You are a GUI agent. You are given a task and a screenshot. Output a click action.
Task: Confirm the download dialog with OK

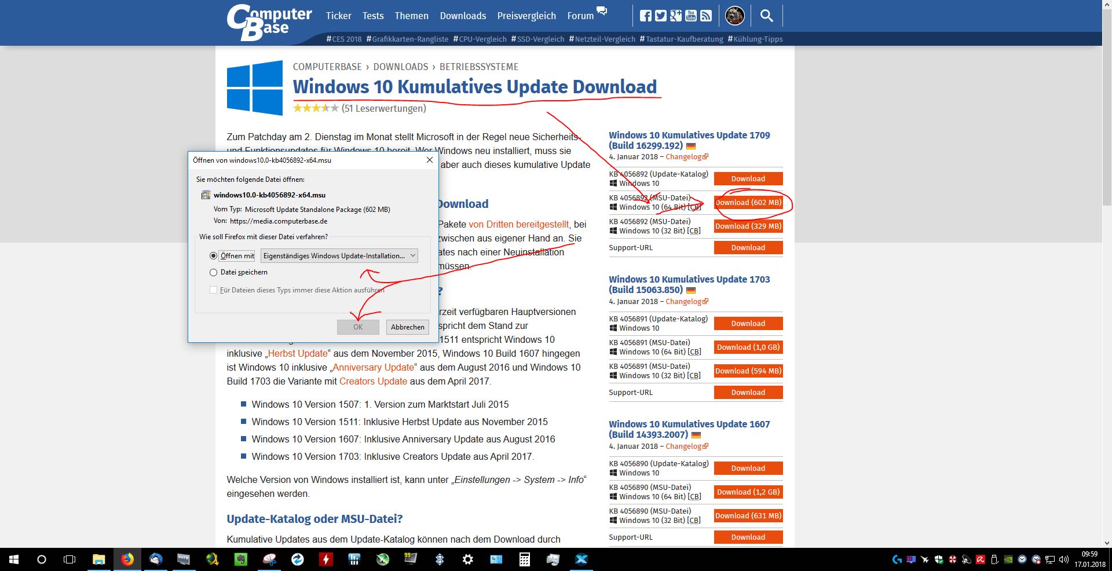click(x=358, y=327)
